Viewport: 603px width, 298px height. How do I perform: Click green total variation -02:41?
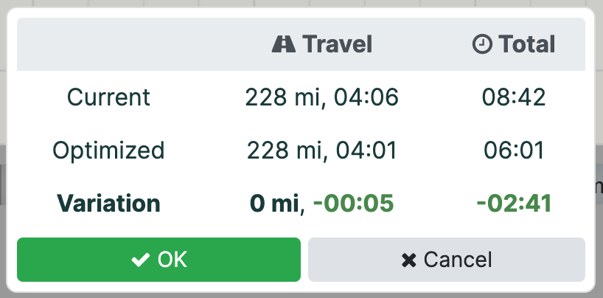[514, 204]
